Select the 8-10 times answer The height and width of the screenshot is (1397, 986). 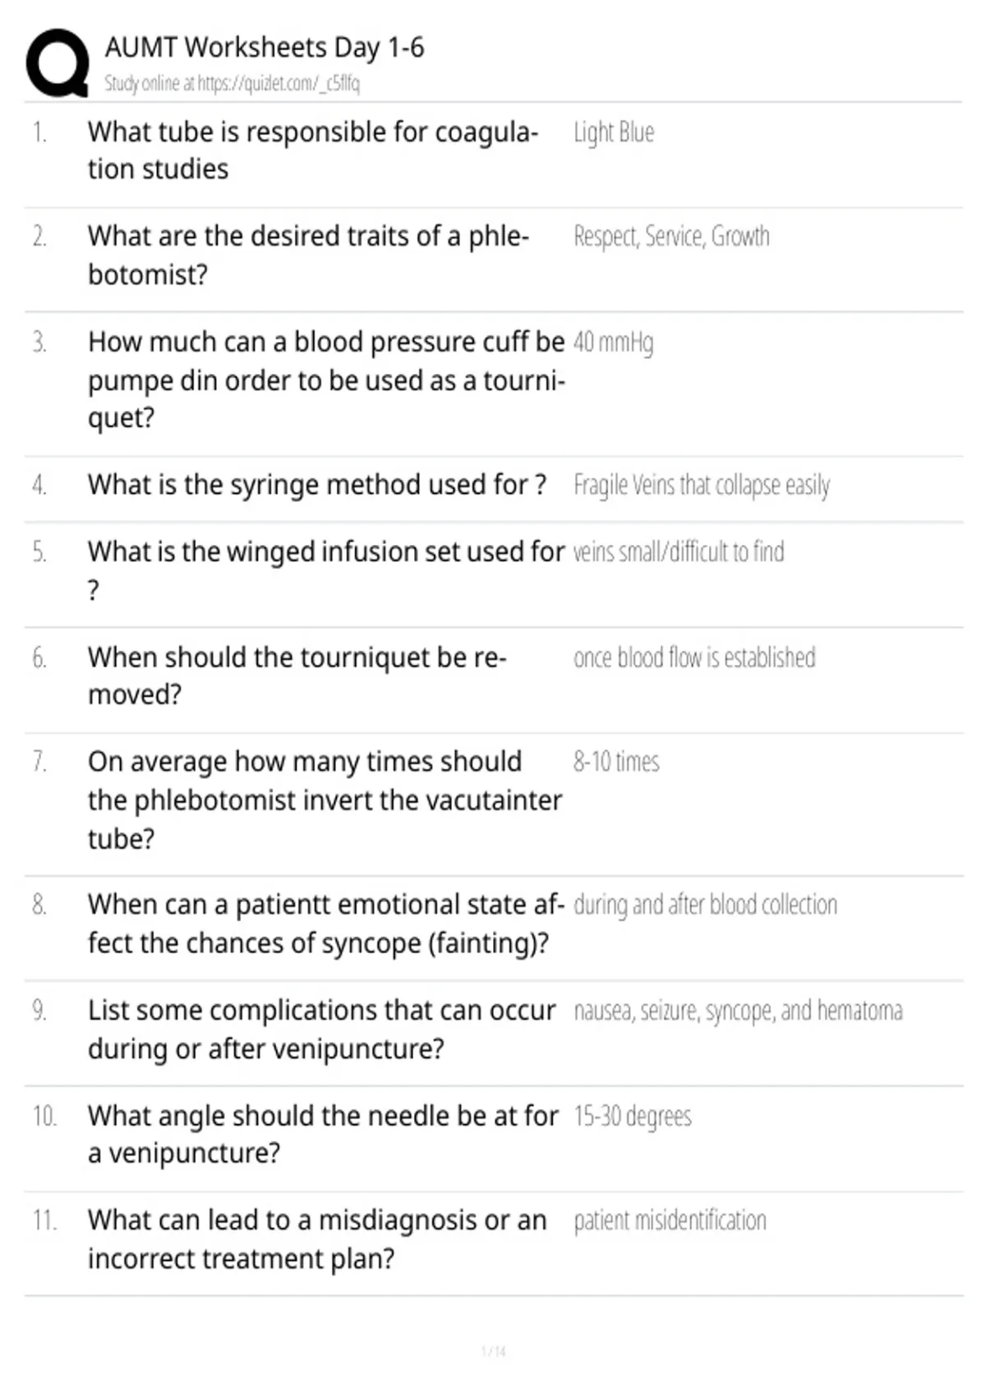coord(616,762)
